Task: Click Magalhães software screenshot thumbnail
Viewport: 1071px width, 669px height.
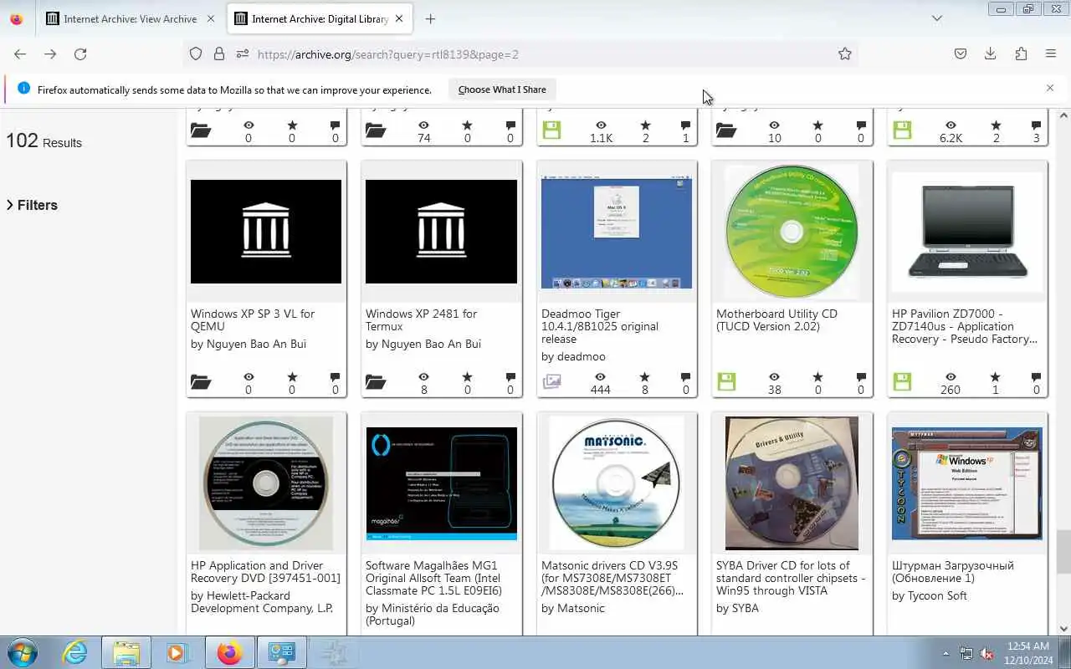Action: click(x=441, y=483)
